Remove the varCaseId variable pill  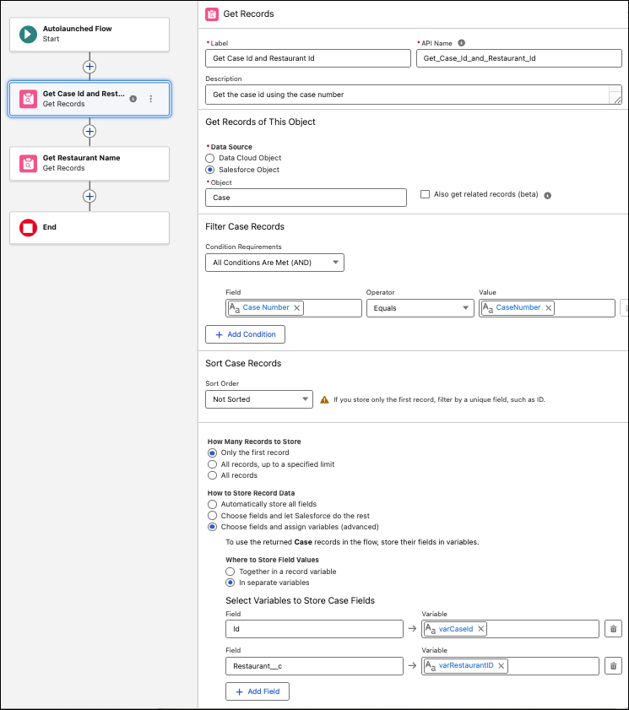click(479, 628)
